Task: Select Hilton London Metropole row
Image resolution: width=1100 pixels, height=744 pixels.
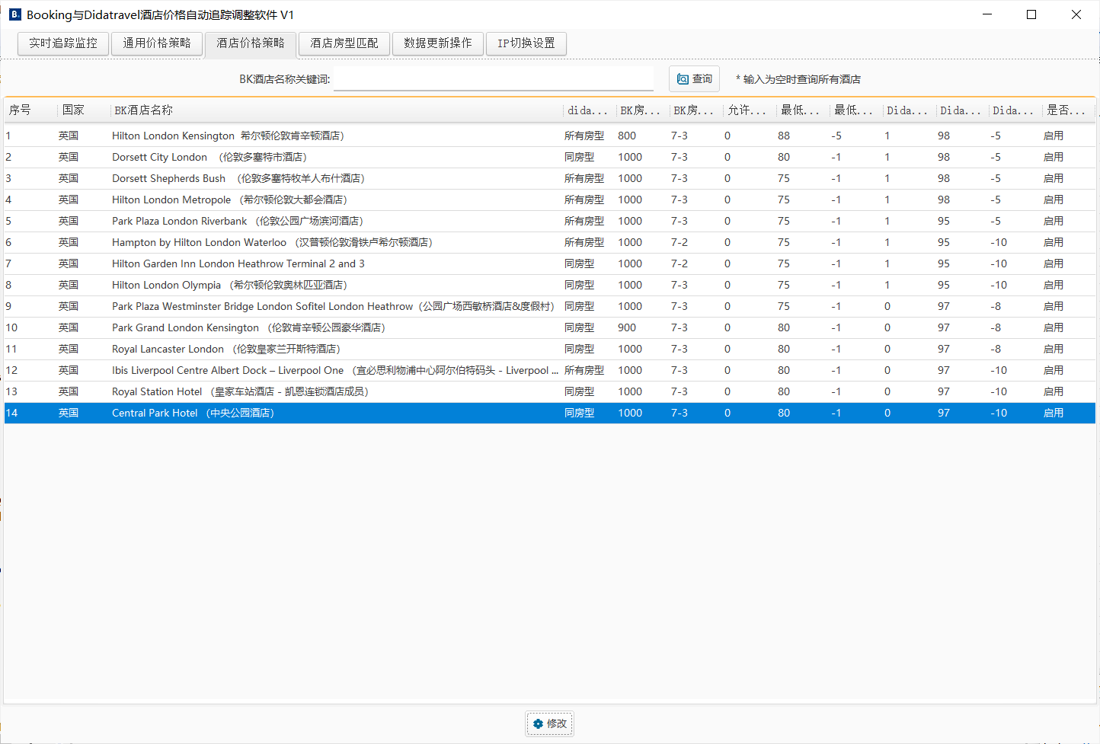Action: (550, 200)
